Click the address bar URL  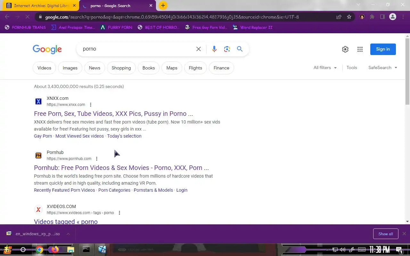172,17
